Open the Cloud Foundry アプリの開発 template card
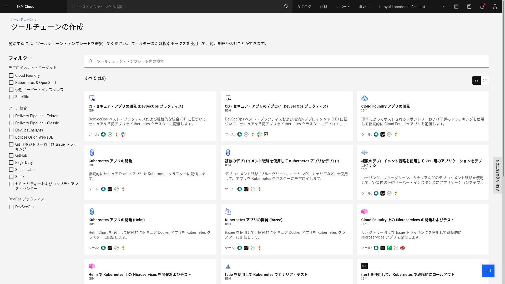 point(423,116)
